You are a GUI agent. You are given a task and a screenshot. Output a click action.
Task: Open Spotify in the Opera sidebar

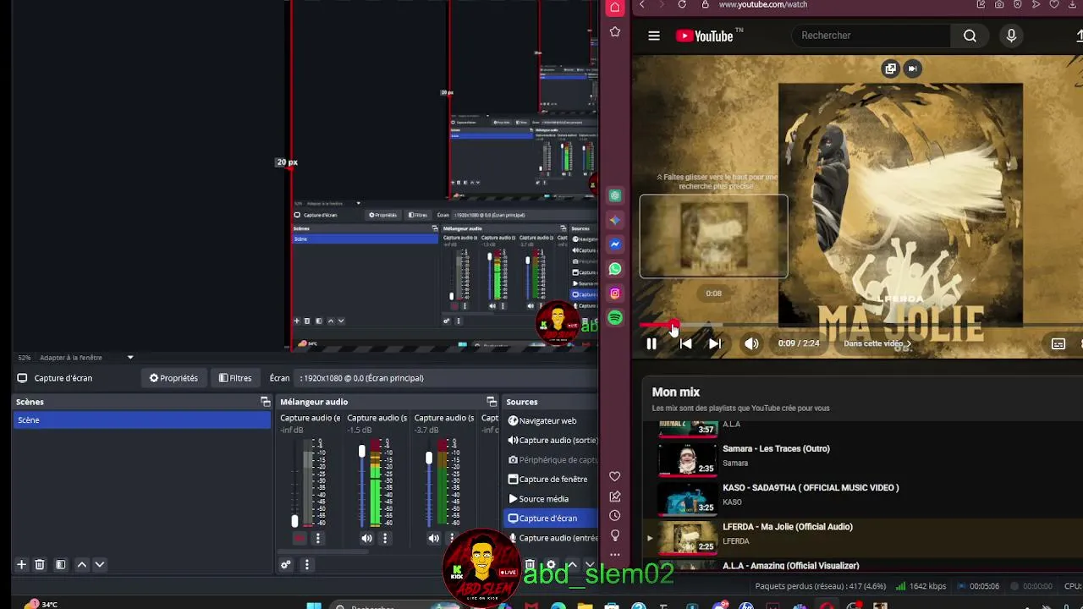[615, 318]
